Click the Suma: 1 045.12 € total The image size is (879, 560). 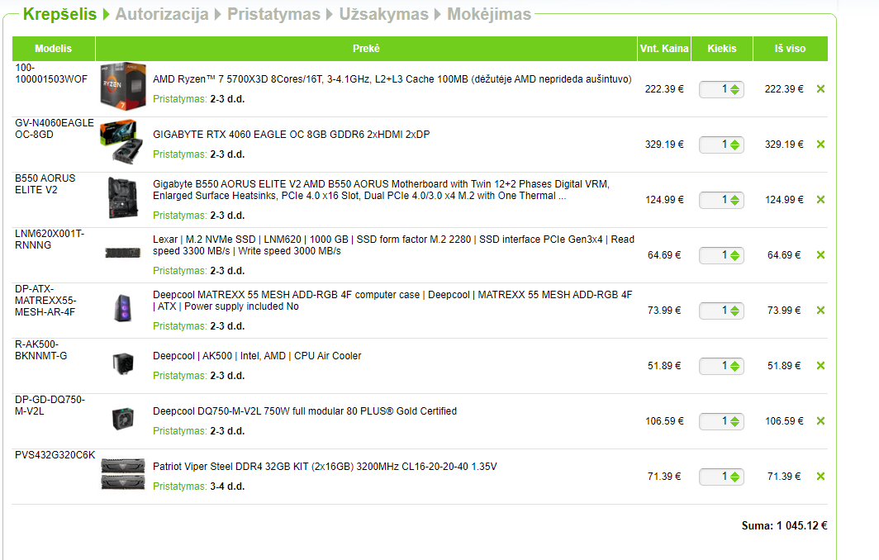[784, 526]
